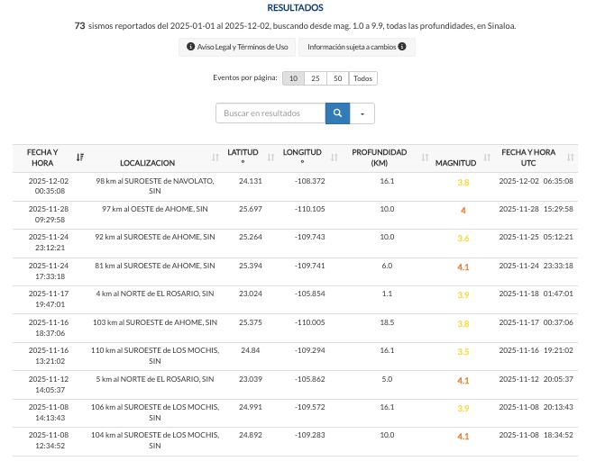605x461 pixels.
Task: Click the date 2025-11-17 19:47:01
Action: (49, 299)
